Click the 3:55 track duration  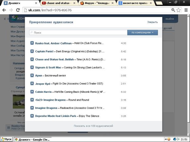tap(123, 76)
